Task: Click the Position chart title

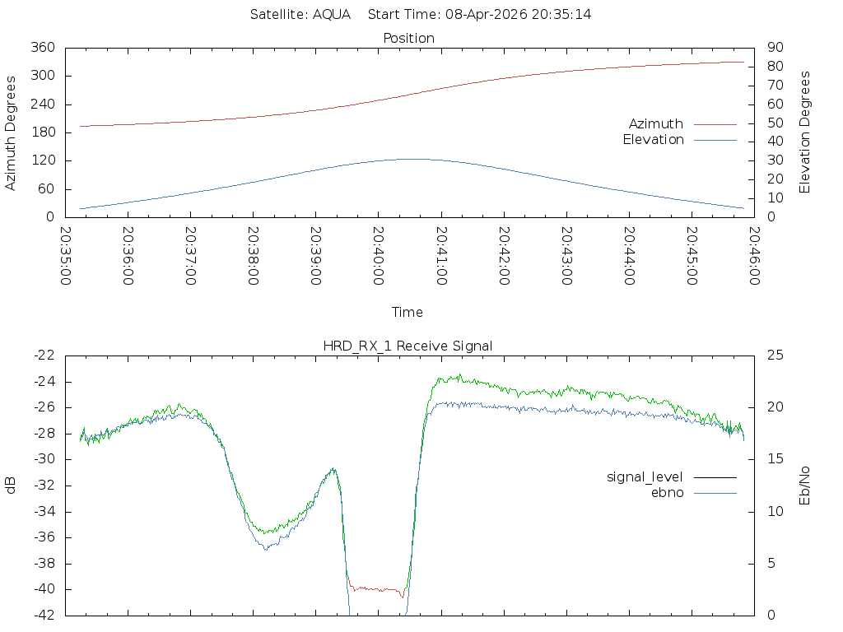Action: click(408, 39)
